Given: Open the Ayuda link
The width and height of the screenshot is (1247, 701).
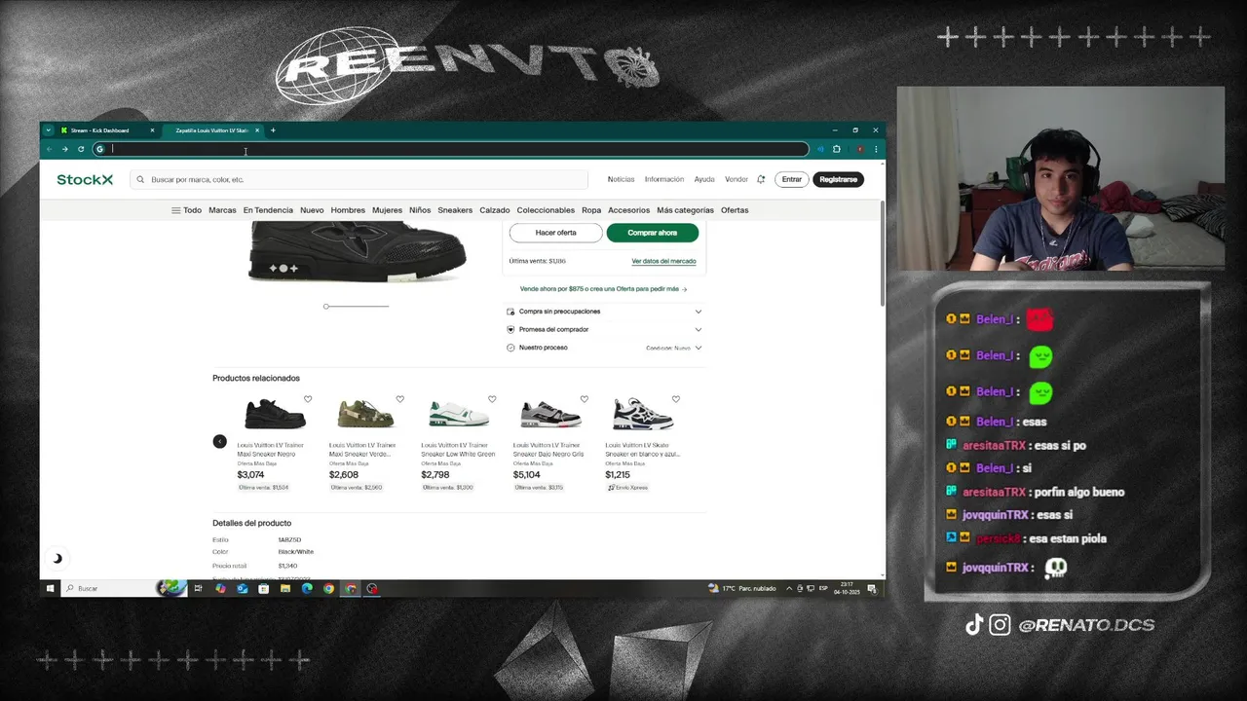Looking at the screenshot, I should 704,179.
